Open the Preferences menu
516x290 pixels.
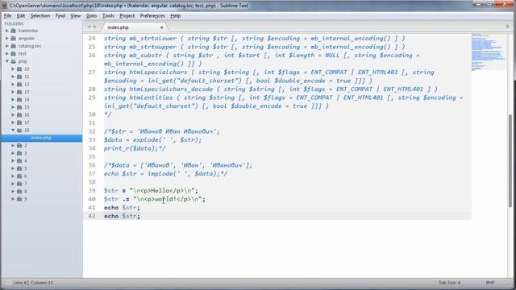(x=152, y=16)
